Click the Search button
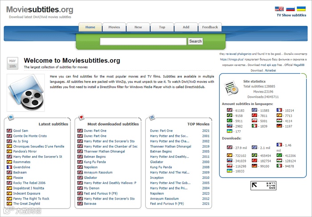312x217 pixels. click(195, 41)
